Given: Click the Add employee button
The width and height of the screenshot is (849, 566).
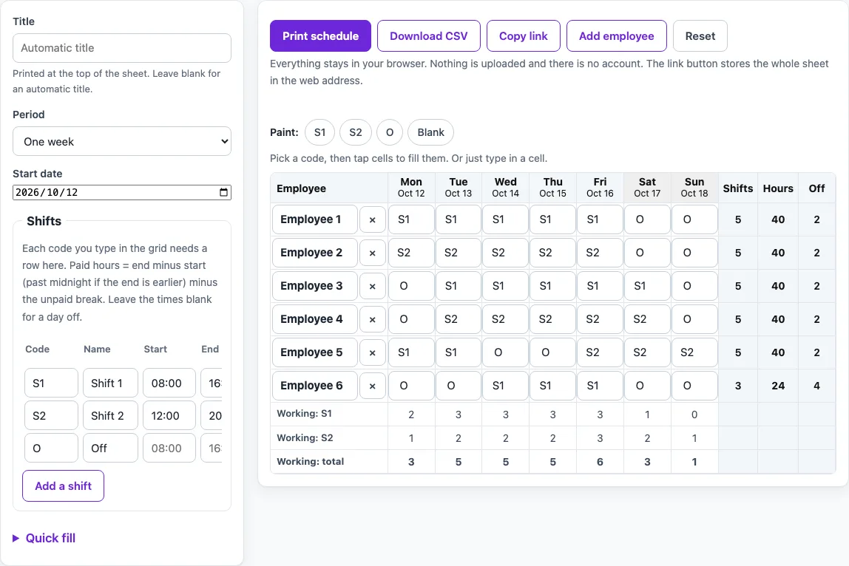Looking at the screenshot, I should point(616,35).
